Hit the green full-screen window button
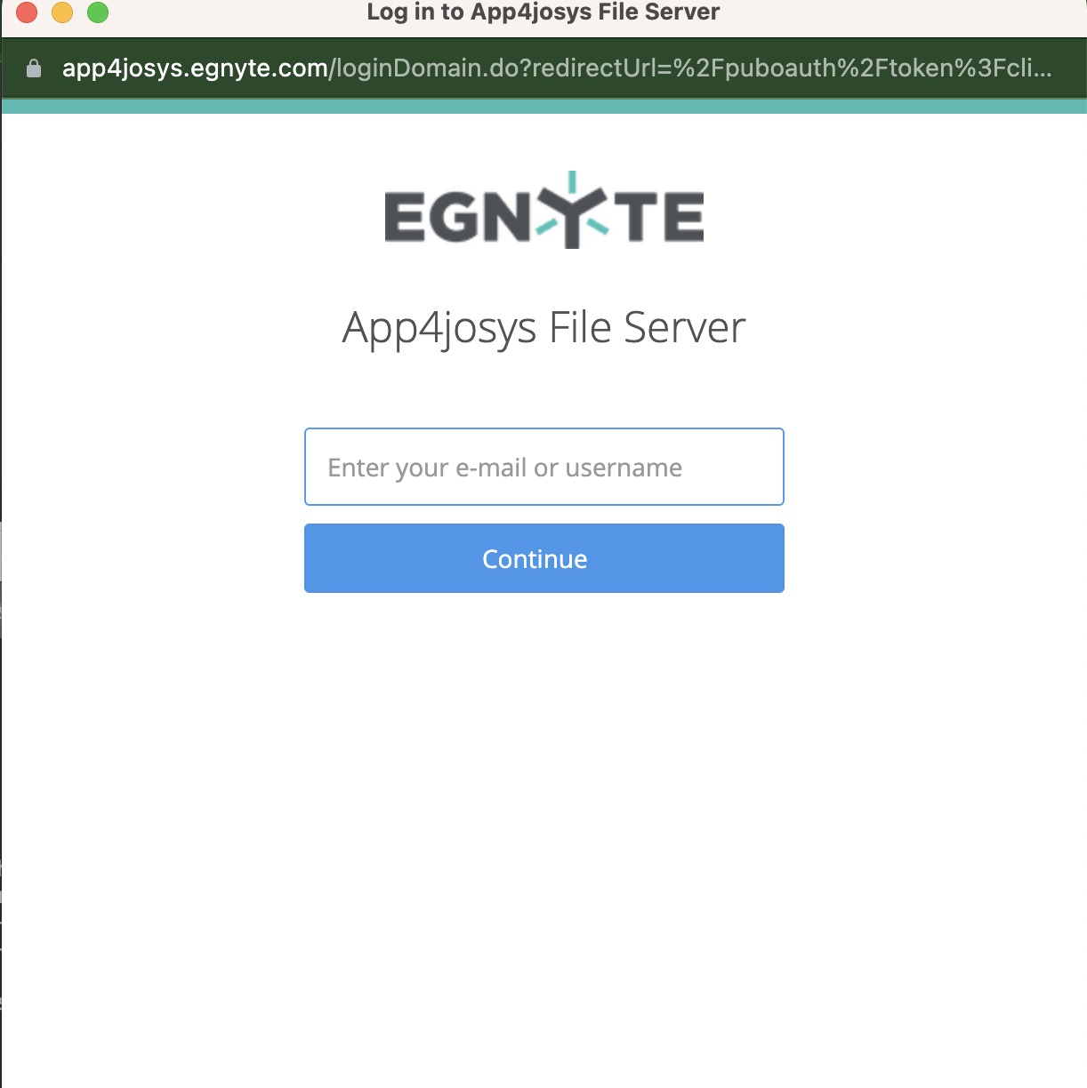This screenshot has height=1088, width=1087. click(x=98, y=12)
